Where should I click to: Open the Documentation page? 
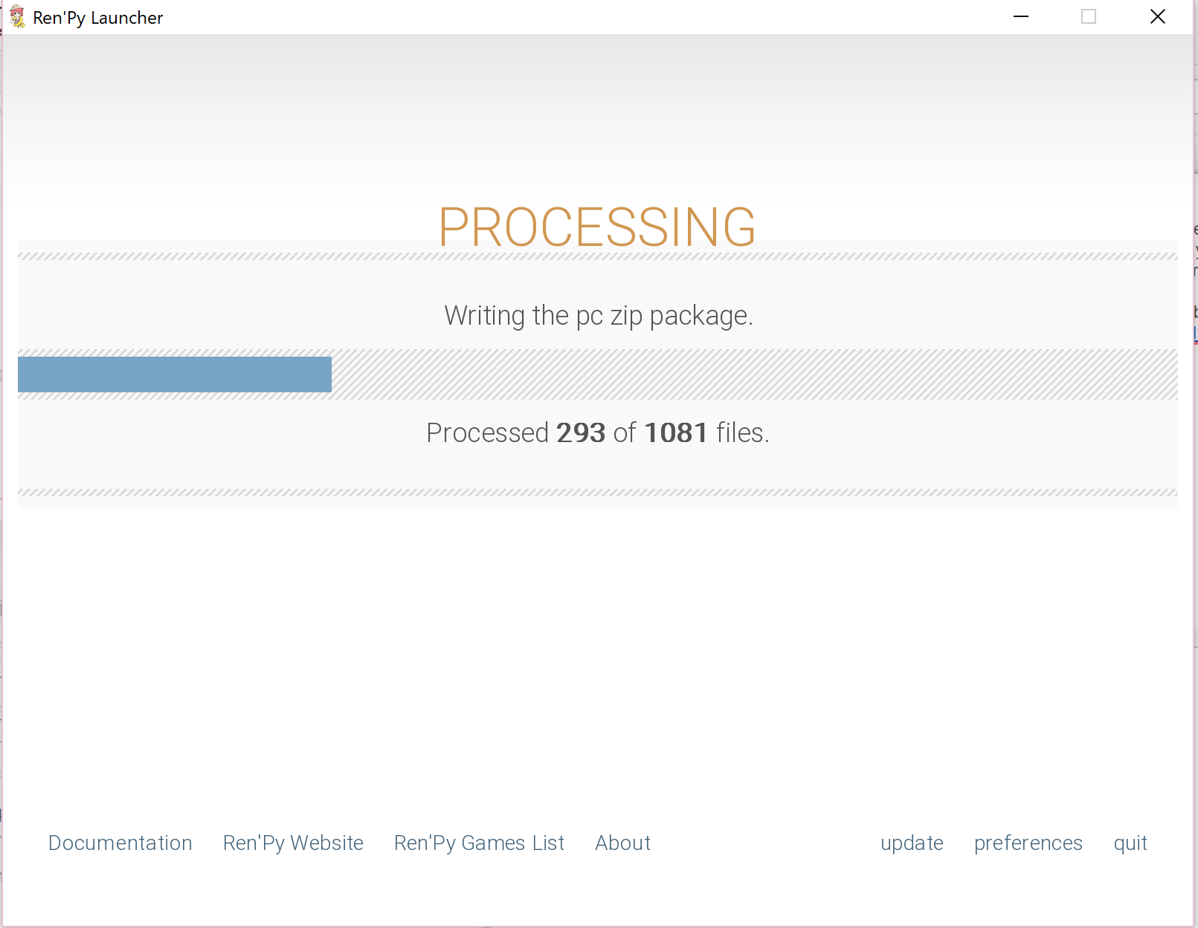click(120, 843)
